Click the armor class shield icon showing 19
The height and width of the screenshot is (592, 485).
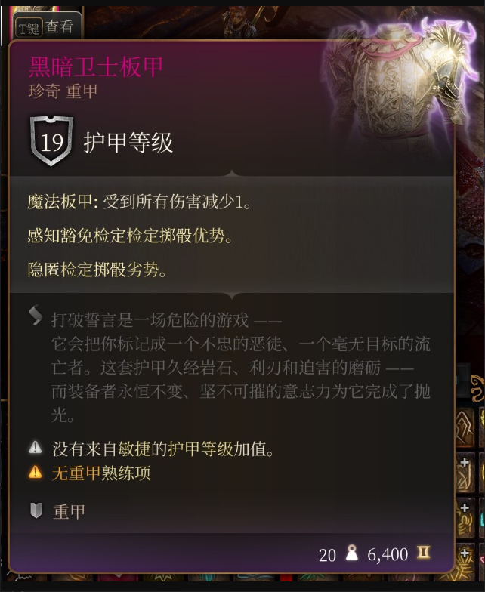[x=51, y=141]
